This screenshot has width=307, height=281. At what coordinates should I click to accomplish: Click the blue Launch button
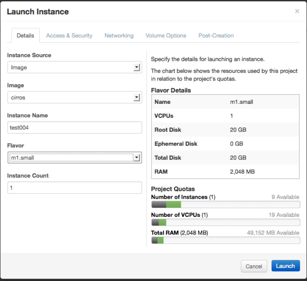[285, 266]
